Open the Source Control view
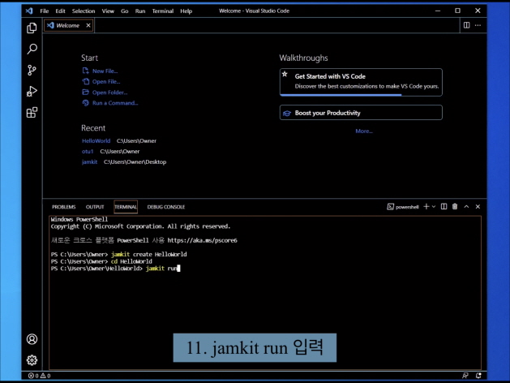 tap(32, 70)
